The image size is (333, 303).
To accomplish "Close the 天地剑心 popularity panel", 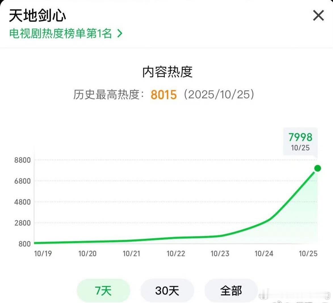I will coord(318,16).
